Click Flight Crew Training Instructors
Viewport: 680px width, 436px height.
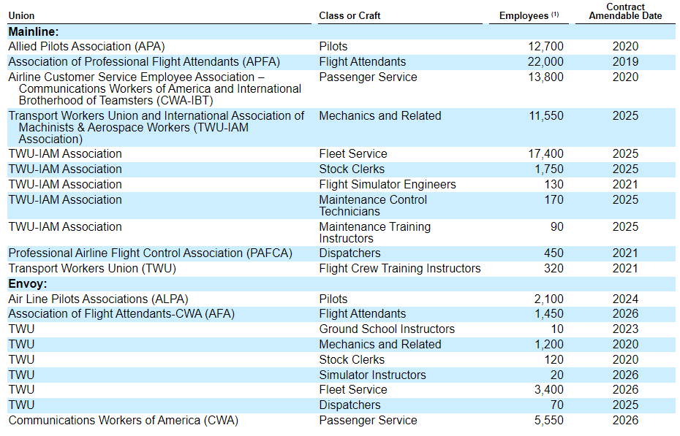[400, 269]
